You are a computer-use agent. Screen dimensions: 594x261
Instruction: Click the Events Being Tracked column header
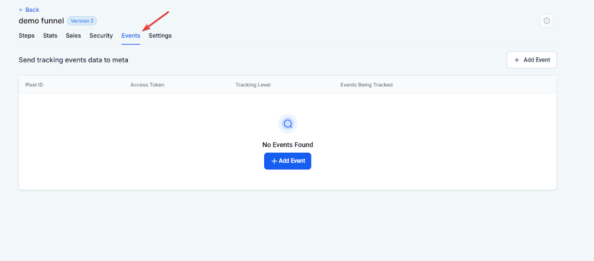tap(367, 85)
